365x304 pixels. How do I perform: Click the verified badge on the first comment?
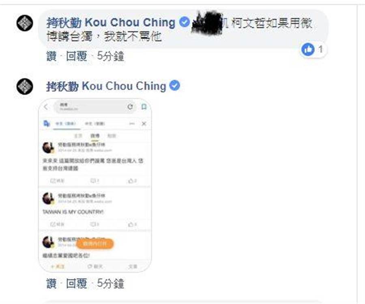[x=185, y=22]
